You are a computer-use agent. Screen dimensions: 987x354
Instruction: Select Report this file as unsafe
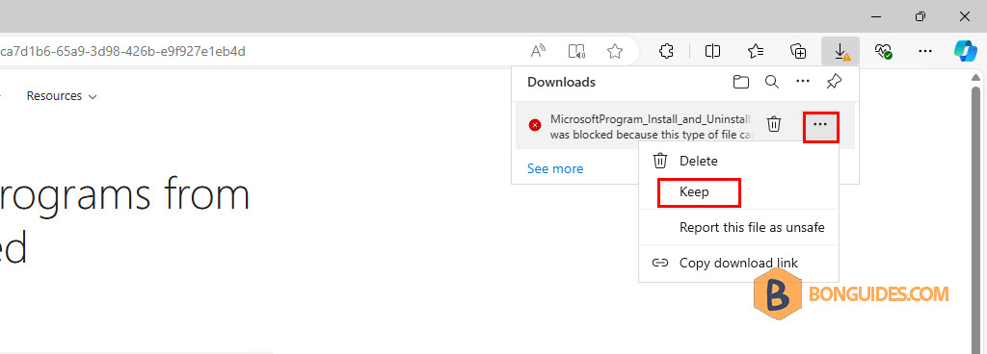tap(738, 227)
